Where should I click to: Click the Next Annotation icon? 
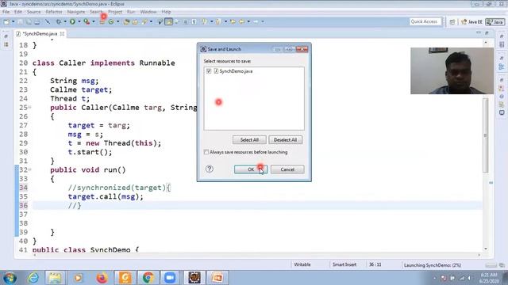tap(204, 21)
